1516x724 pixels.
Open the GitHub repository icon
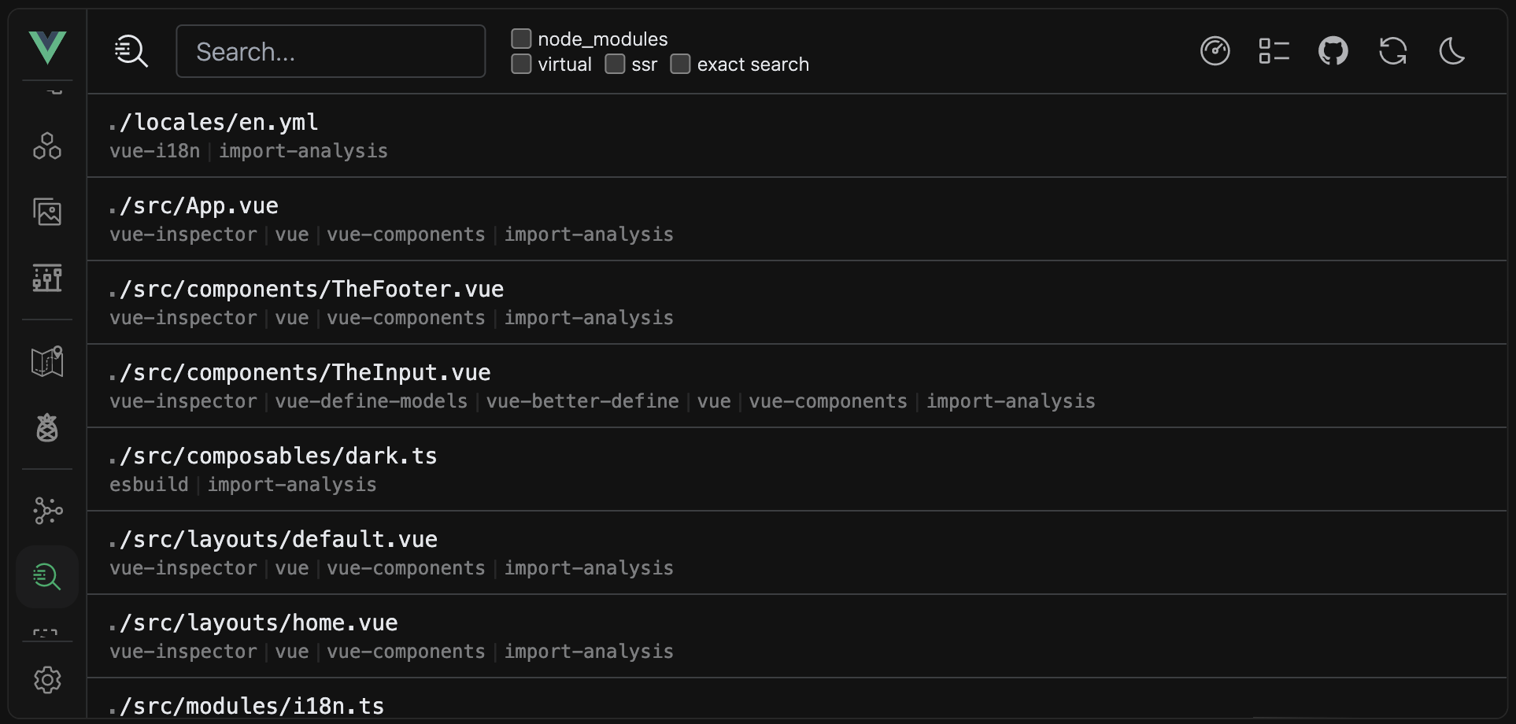tap(1333, 51)
